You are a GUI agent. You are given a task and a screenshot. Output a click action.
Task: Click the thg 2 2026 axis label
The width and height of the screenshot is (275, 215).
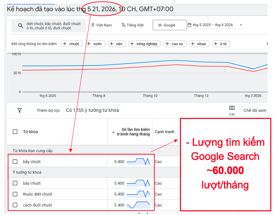[253, 96]
